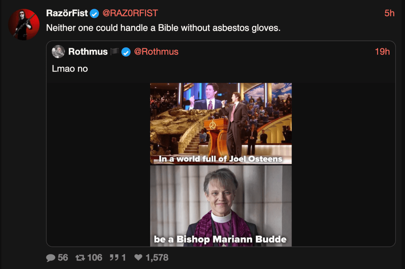
Task: Click Rothmus's blue verified badge
Action: (126, 52)
